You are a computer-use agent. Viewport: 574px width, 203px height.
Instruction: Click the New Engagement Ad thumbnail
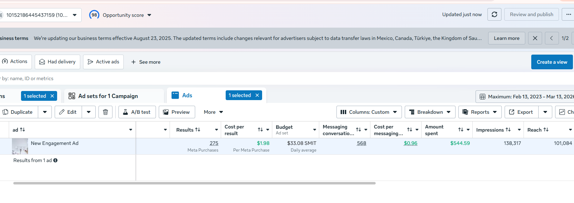coord(20,146)
